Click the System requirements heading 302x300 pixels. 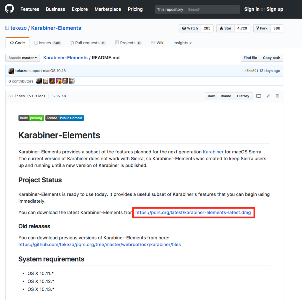point(51,259)
